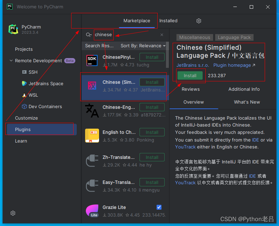This screenshot has width=279, height=226.
Task: Select Zh-Translate... plugin name
Action: pos(119,157)
